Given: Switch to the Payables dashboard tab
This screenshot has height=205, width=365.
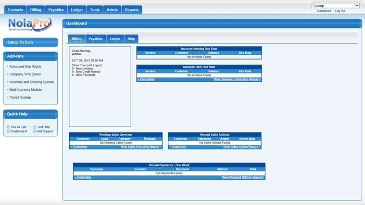Looking at the screenshot, I should tap(95, 38).
